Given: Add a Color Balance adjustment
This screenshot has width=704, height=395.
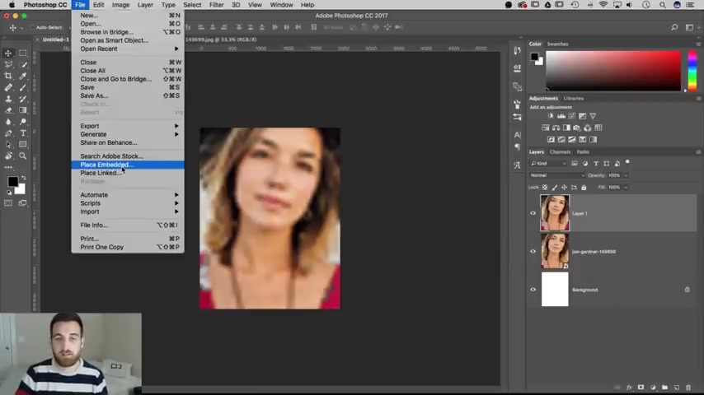Looking at the screenshot, I should [x=556, y=128].
